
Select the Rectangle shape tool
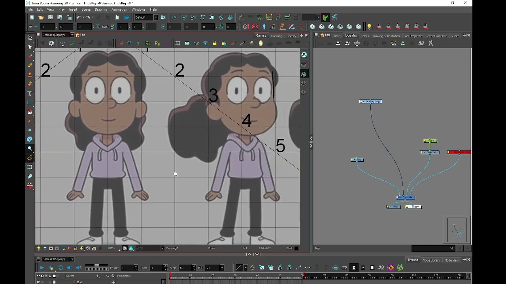30,103
